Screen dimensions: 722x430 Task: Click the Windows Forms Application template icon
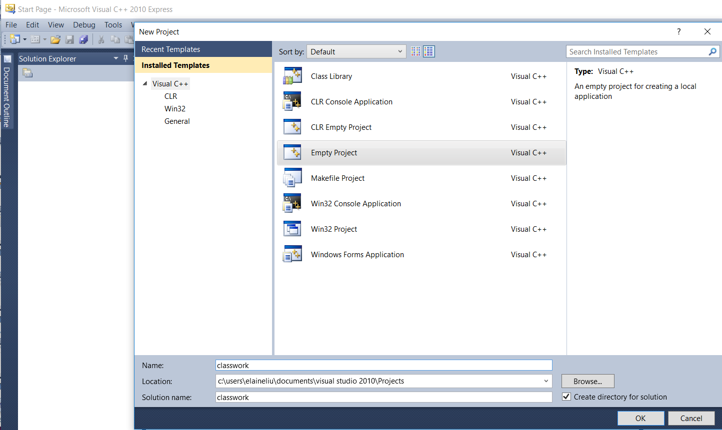[x=292, y=254]
